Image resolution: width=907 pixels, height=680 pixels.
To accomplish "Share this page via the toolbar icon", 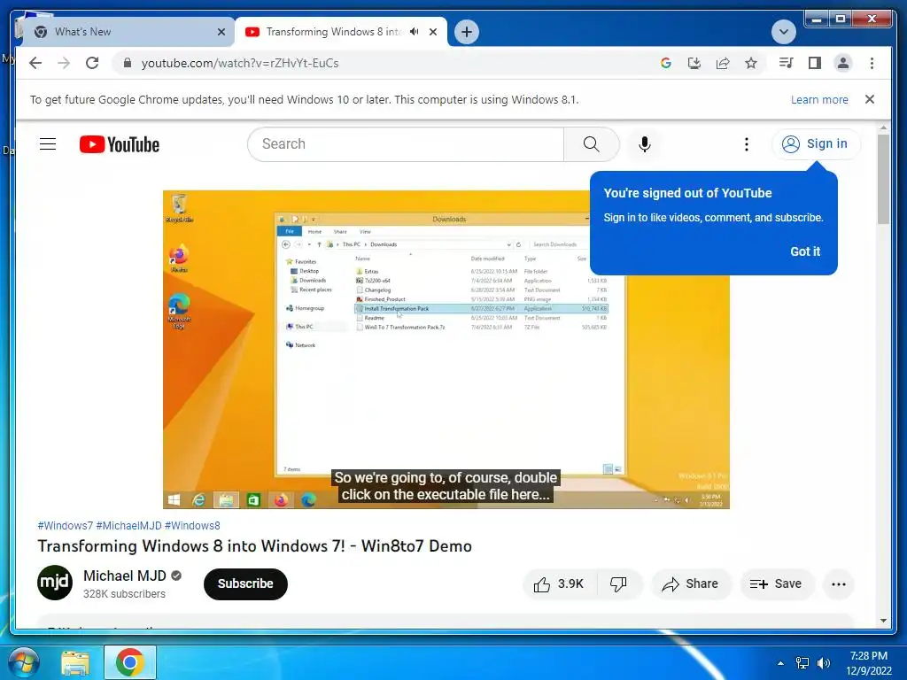I will click(723, 63).
